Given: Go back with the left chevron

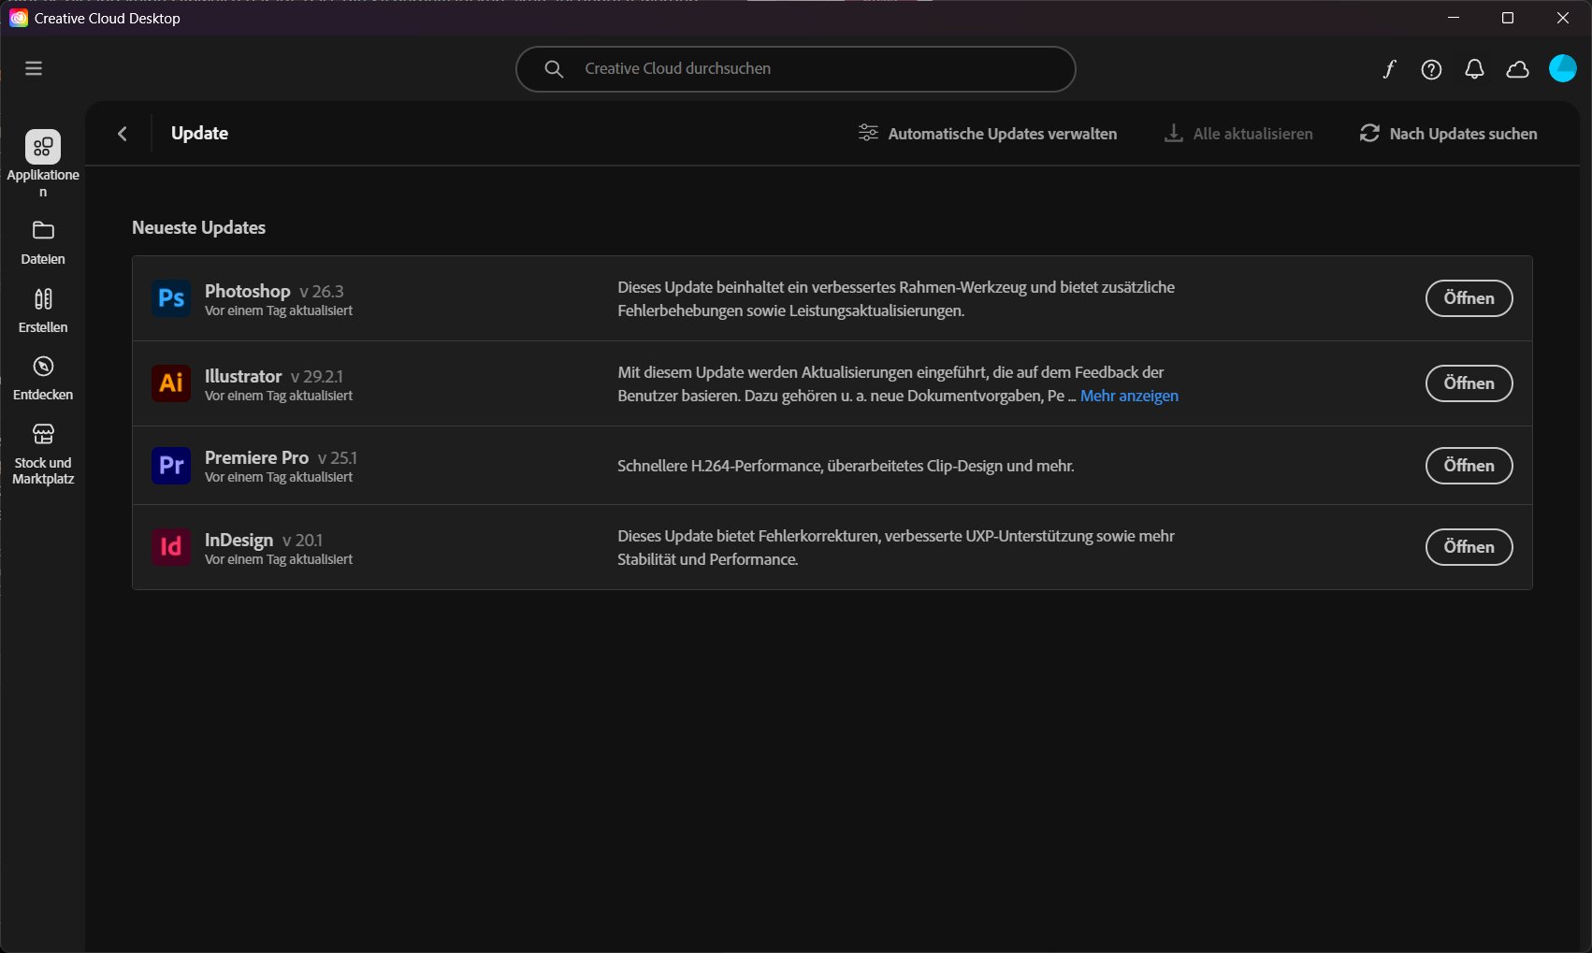Looking at the screenshot, I should click(123, 134).
